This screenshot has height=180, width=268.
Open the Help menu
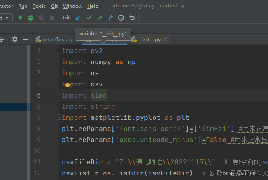tap(93, 6)
